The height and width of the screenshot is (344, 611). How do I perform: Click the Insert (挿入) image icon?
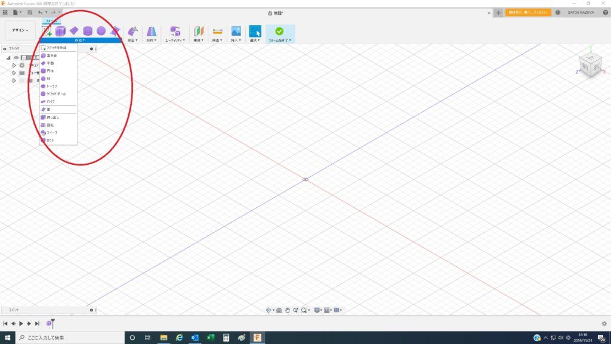[236, 31]
